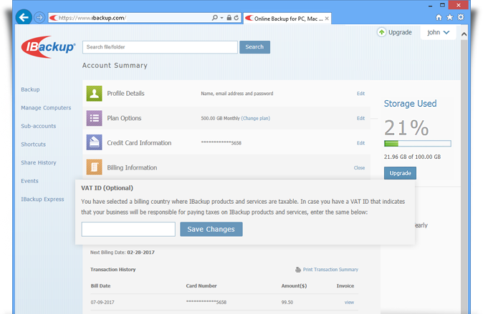Click the Search button

point(254,47)
